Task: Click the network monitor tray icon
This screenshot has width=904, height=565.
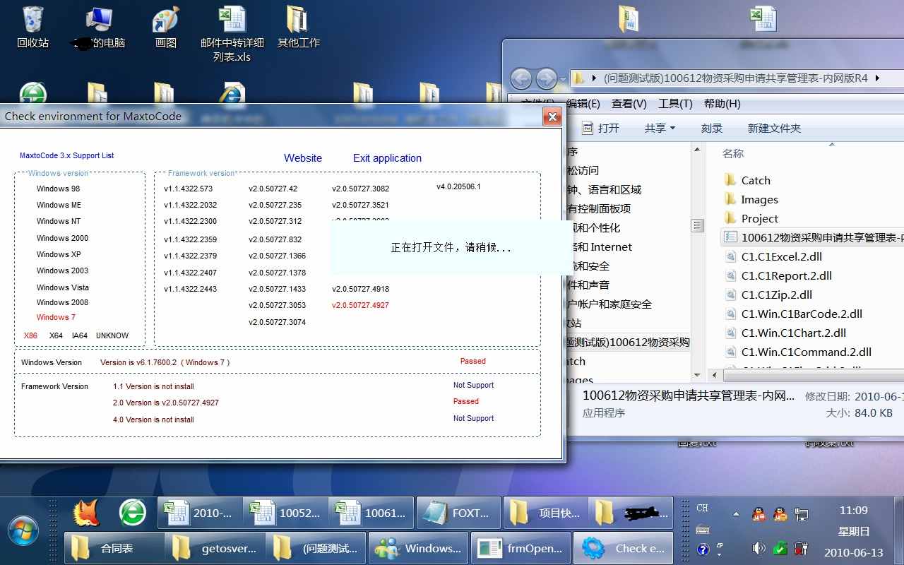Action: [801, 514]
